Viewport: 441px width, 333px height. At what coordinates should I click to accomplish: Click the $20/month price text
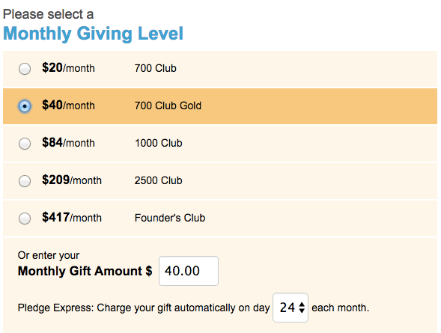(x=68, y=68)
